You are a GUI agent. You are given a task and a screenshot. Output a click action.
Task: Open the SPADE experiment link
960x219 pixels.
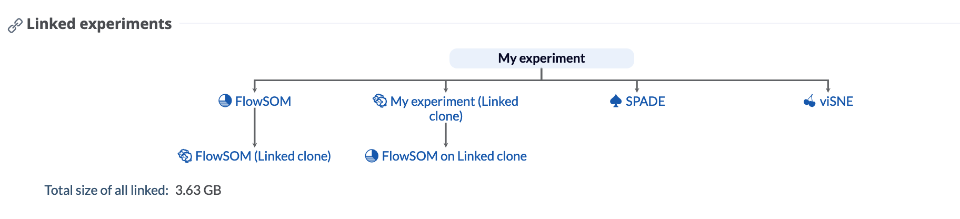tap(645, 101)
